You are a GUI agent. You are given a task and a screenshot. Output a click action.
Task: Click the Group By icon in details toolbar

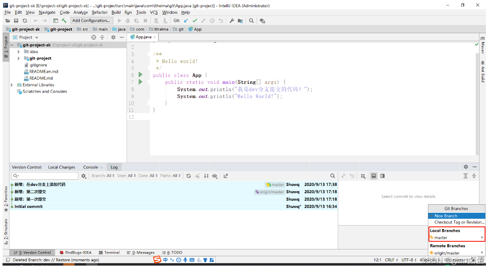pos(363,176)
